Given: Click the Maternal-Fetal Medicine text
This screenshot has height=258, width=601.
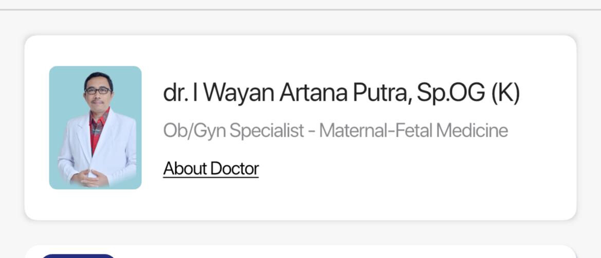Looking at the screenshot, I should click(x=413, y=131).
